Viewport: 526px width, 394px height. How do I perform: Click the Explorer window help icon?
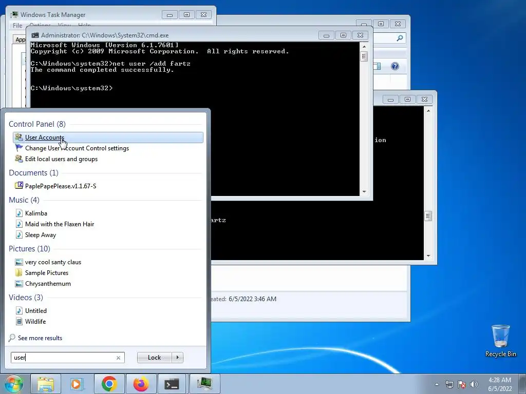click(x=395, y=66)
